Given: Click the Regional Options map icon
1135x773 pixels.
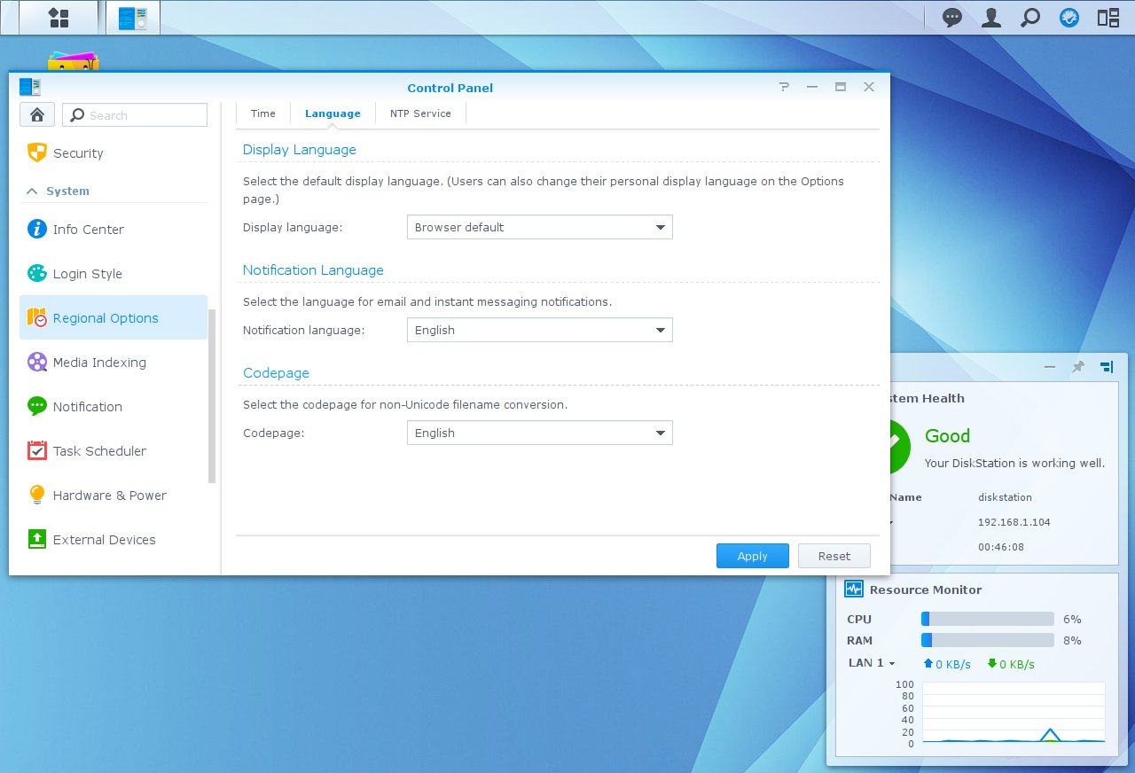Looking at the screenshot, I should coord(36,317).
